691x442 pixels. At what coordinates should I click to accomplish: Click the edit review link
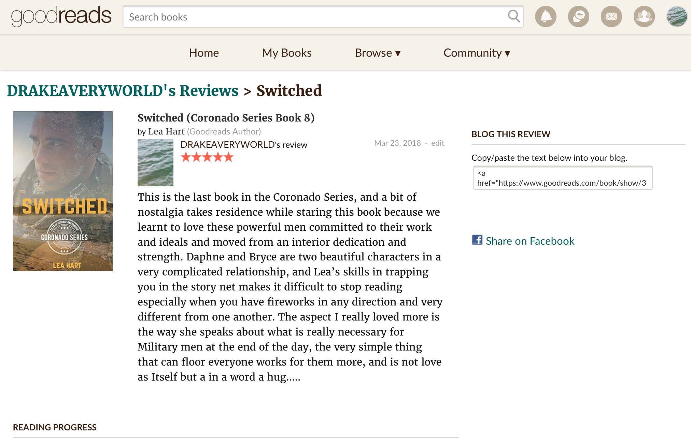[437, 143]
